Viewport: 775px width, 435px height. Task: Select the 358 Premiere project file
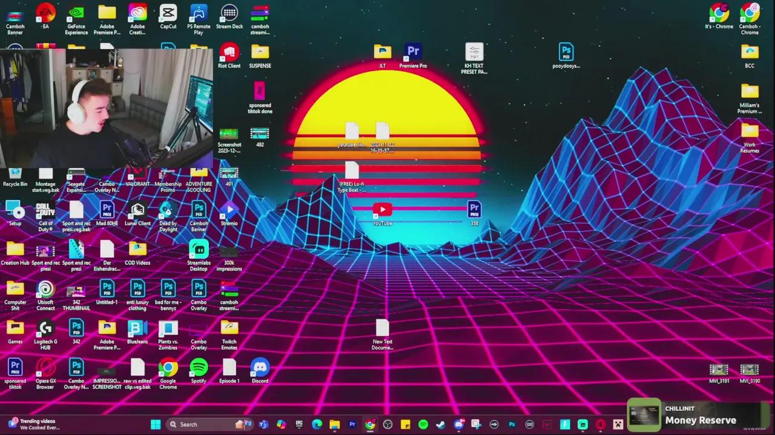click(x=474, y=213)
